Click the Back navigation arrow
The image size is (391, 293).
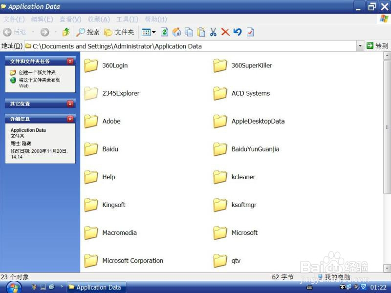pos(7,32)
